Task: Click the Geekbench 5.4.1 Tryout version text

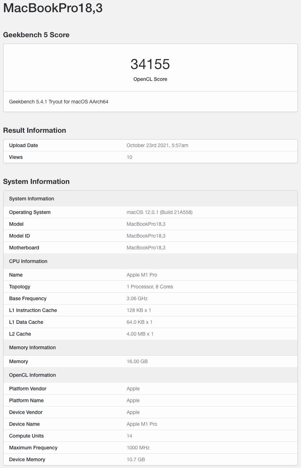Action: 59,102
